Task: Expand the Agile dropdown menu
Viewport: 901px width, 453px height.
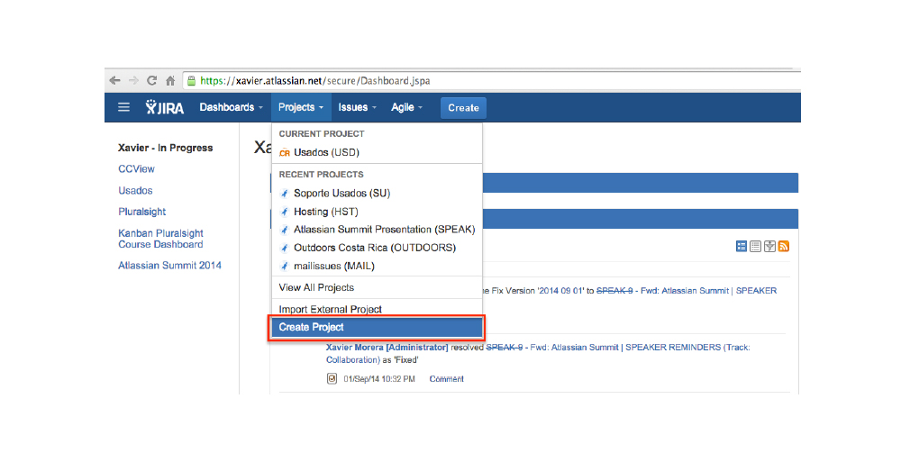Action: click(407, 107)
